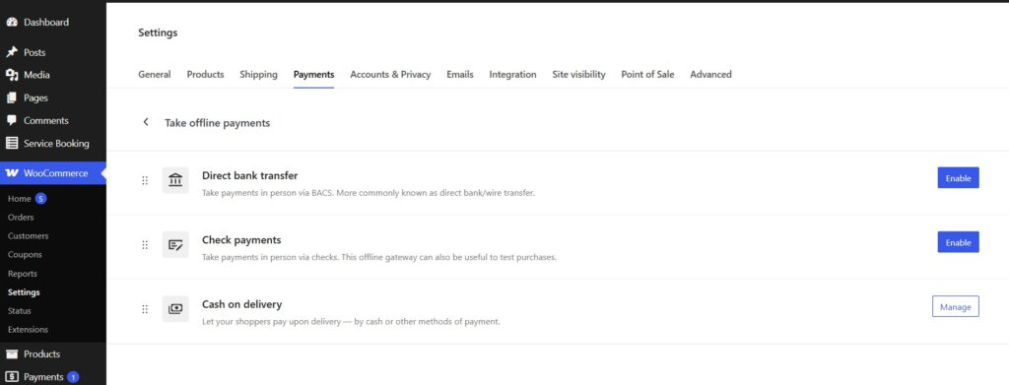The image size is (1009, 385).
Task: Click the Media icon in sidebar
Action: tap(12, 75)
